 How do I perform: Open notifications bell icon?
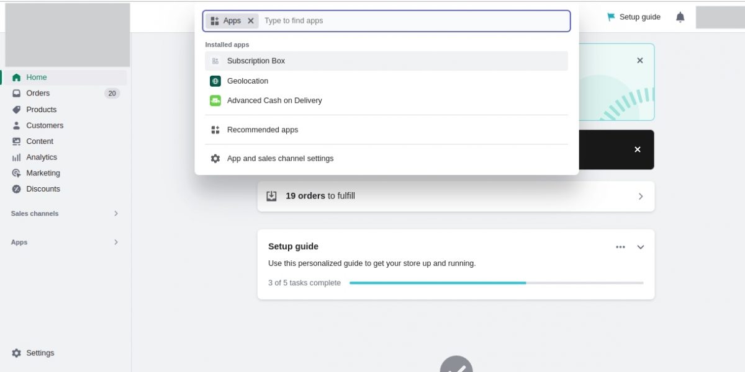tap(680, 17)
